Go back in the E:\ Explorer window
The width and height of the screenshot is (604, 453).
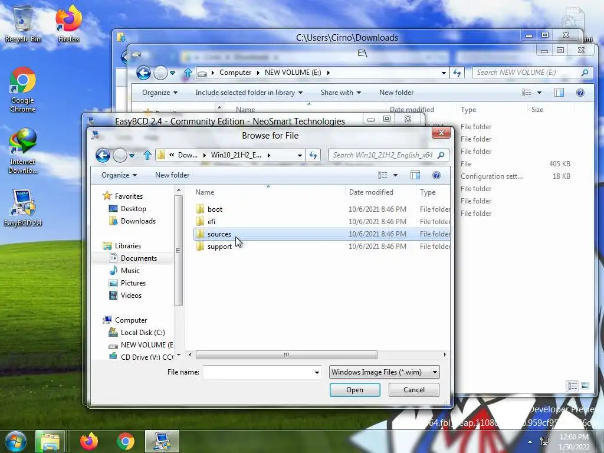tap(143, 73)
